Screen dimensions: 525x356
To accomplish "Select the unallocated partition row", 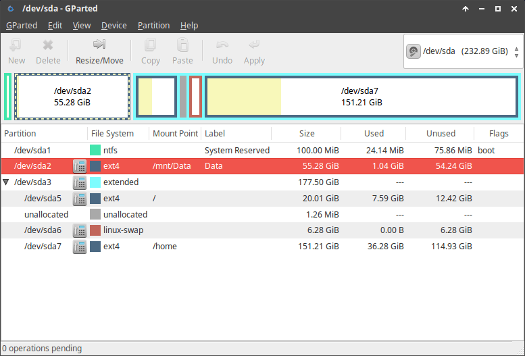I will coord(262,214).
